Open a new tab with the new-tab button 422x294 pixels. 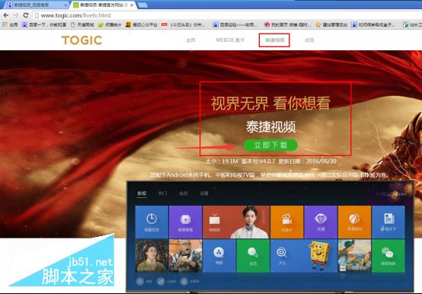pos(142,5)
